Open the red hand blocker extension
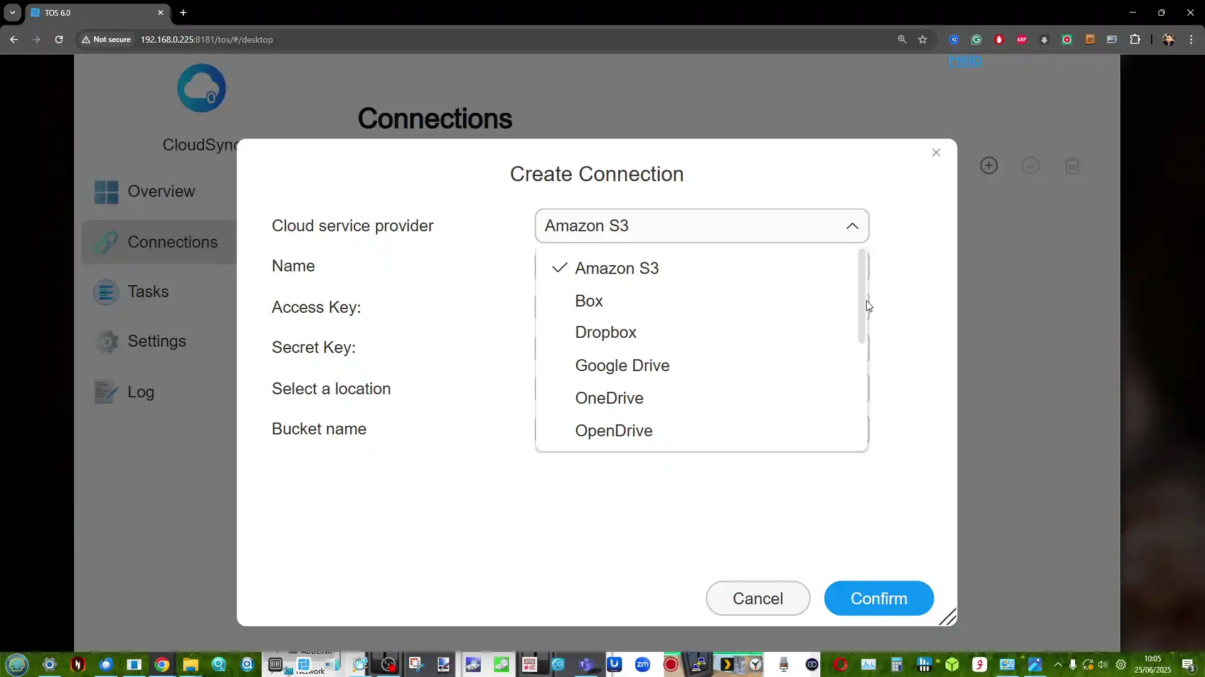 pyautogui.click(x=999, y=39)
